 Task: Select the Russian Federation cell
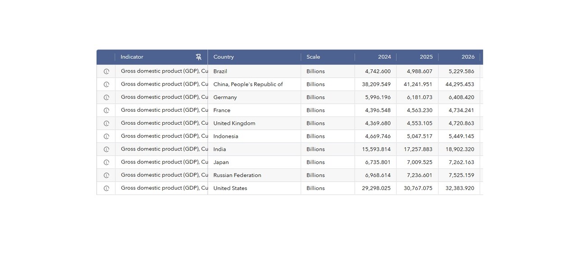(x=237, y=175)
